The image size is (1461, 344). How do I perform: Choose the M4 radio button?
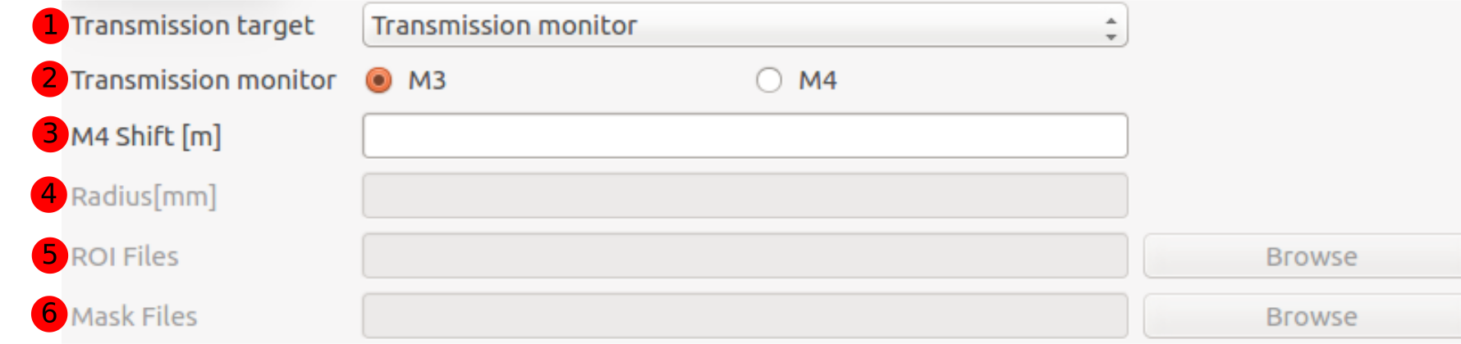[769, 80]
